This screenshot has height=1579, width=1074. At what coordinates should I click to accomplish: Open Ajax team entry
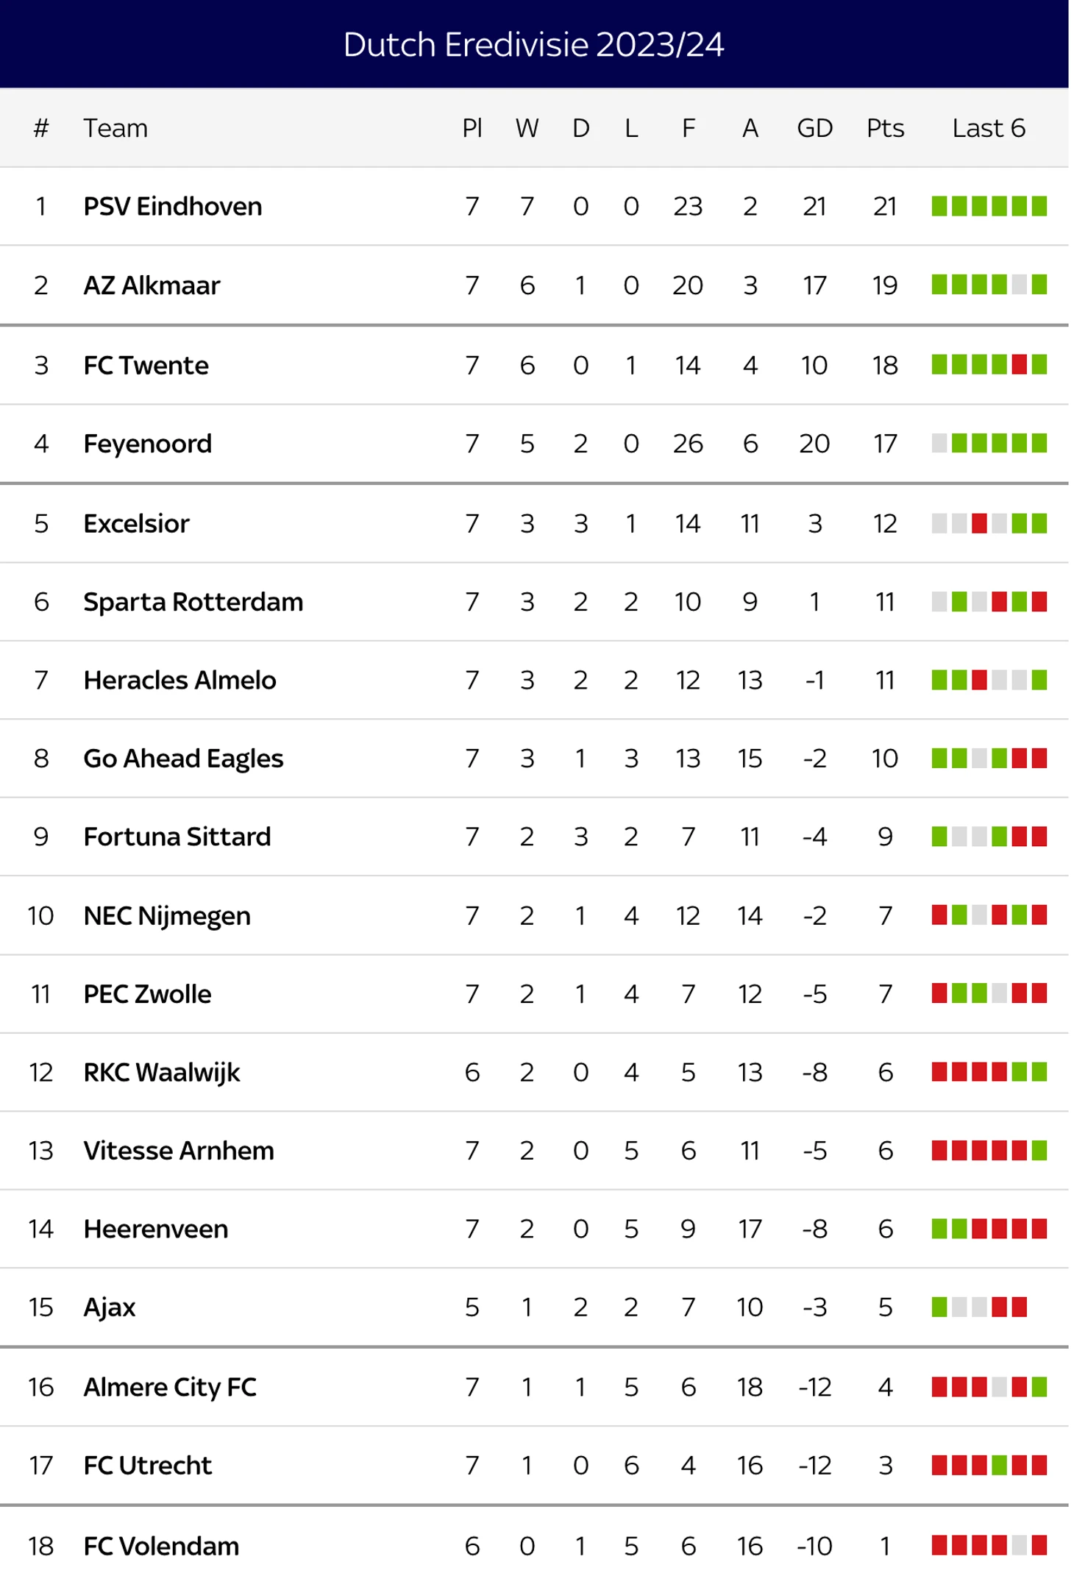point(110,1307)
